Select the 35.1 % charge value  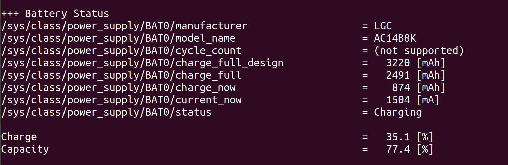click(x=410, y=137)
